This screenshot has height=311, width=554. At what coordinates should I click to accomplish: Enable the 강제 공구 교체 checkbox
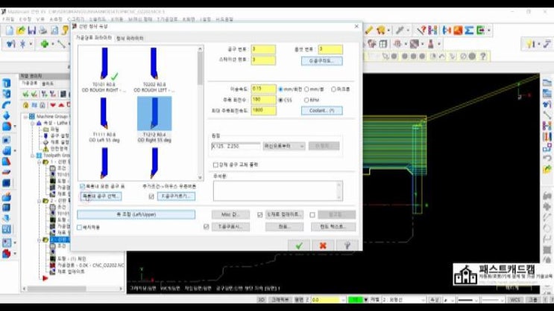[x=216, y=164]
